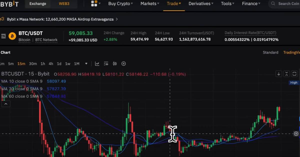Open the chart type line icon
Viewport: 300px width, 157px height.
97,64
